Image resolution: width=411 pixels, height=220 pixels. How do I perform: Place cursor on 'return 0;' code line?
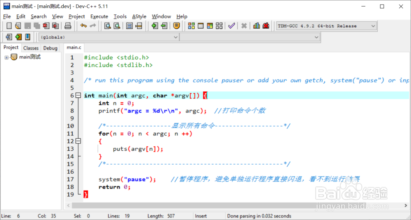pyautogui.click(x=115, y=187)
